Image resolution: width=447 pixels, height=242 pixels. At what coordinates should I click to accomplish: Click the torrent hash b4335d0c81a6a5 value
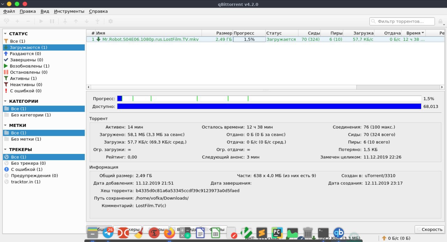click(188, 190)
